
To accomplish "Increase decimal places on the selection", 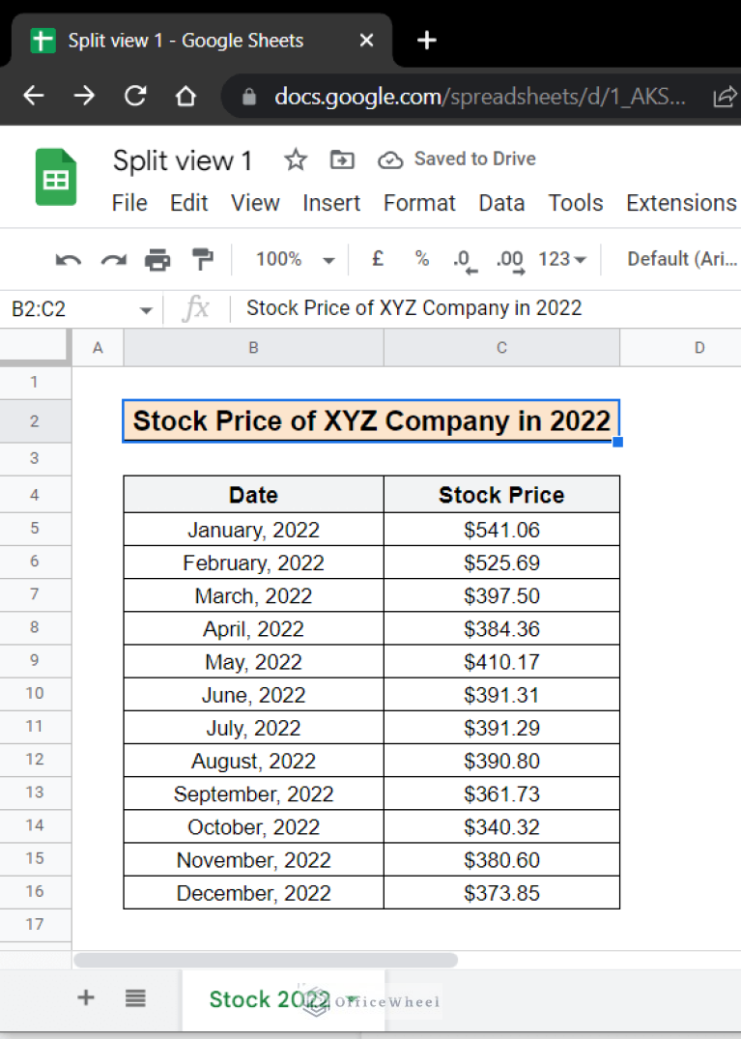I will click(x=509, y=259).
